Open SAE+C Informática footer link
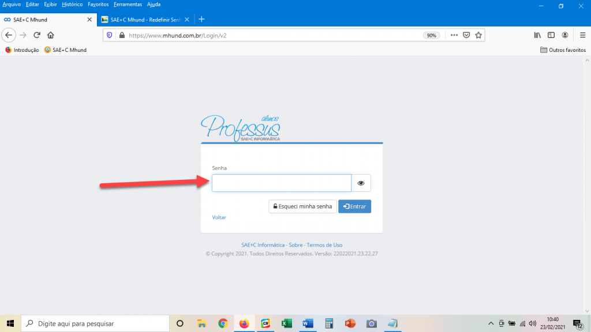 tap(263, 245)
